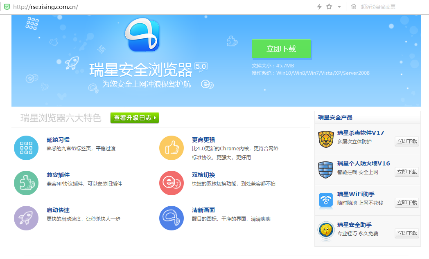Click the green security shield icon in address bar

click(x=7, y=7)
